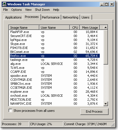Select the explorer.exe process
Image resolution: width=118 pixels, height=130 pixels.
coord(55,92)
